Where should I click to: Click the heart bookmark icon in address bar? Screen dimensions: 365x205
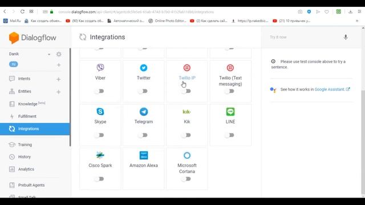[327, 11]
